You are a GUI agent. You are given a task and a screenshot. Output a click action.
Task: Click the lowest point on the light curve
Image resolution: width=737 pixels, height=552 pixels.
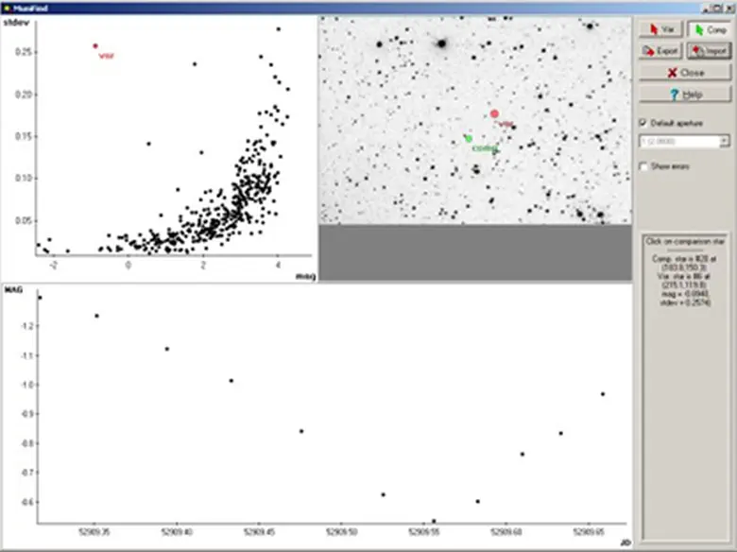tap(434, 521)
